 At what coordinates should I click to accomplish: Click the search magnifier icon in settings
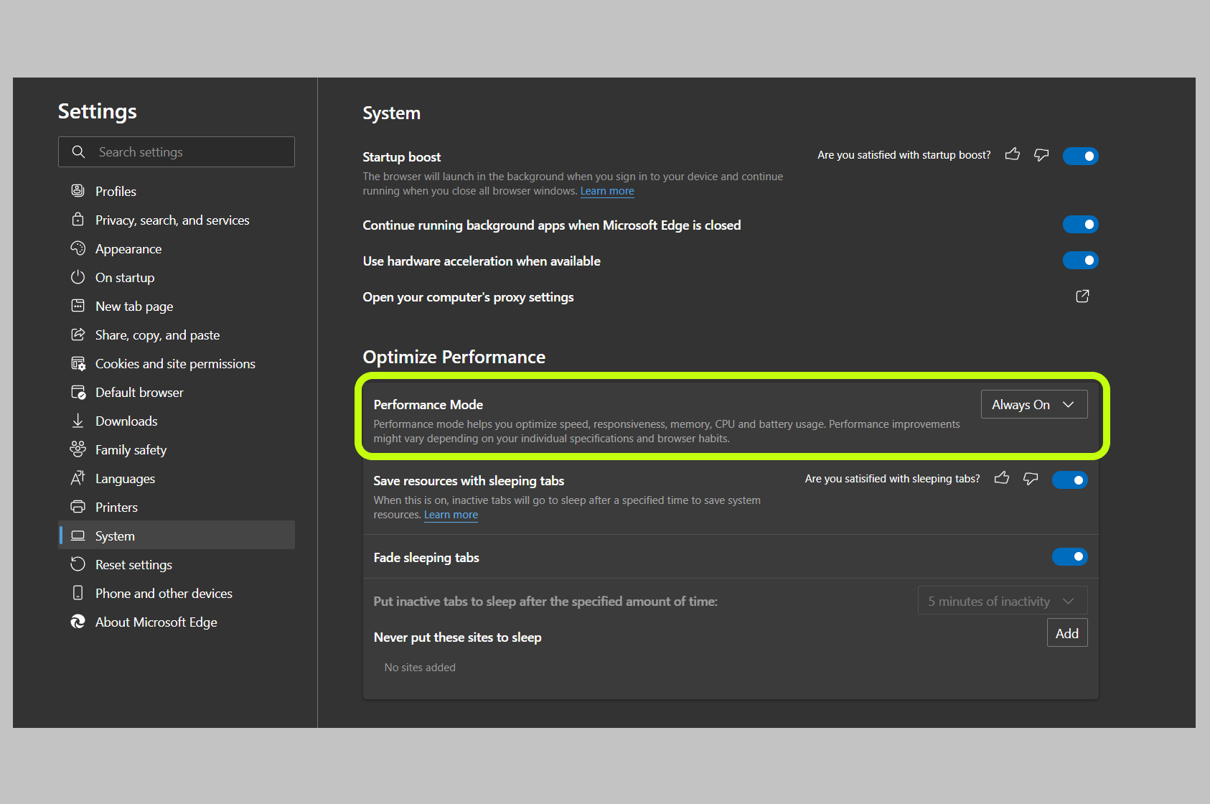[78, 151]
